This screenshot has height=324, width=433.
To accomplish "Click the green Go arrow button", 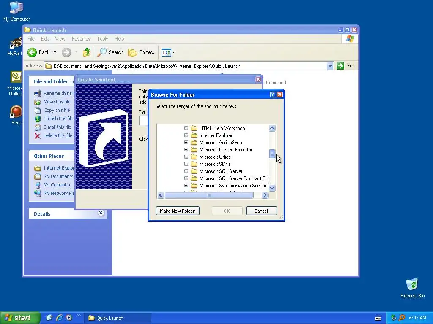I will click(340, 66).
